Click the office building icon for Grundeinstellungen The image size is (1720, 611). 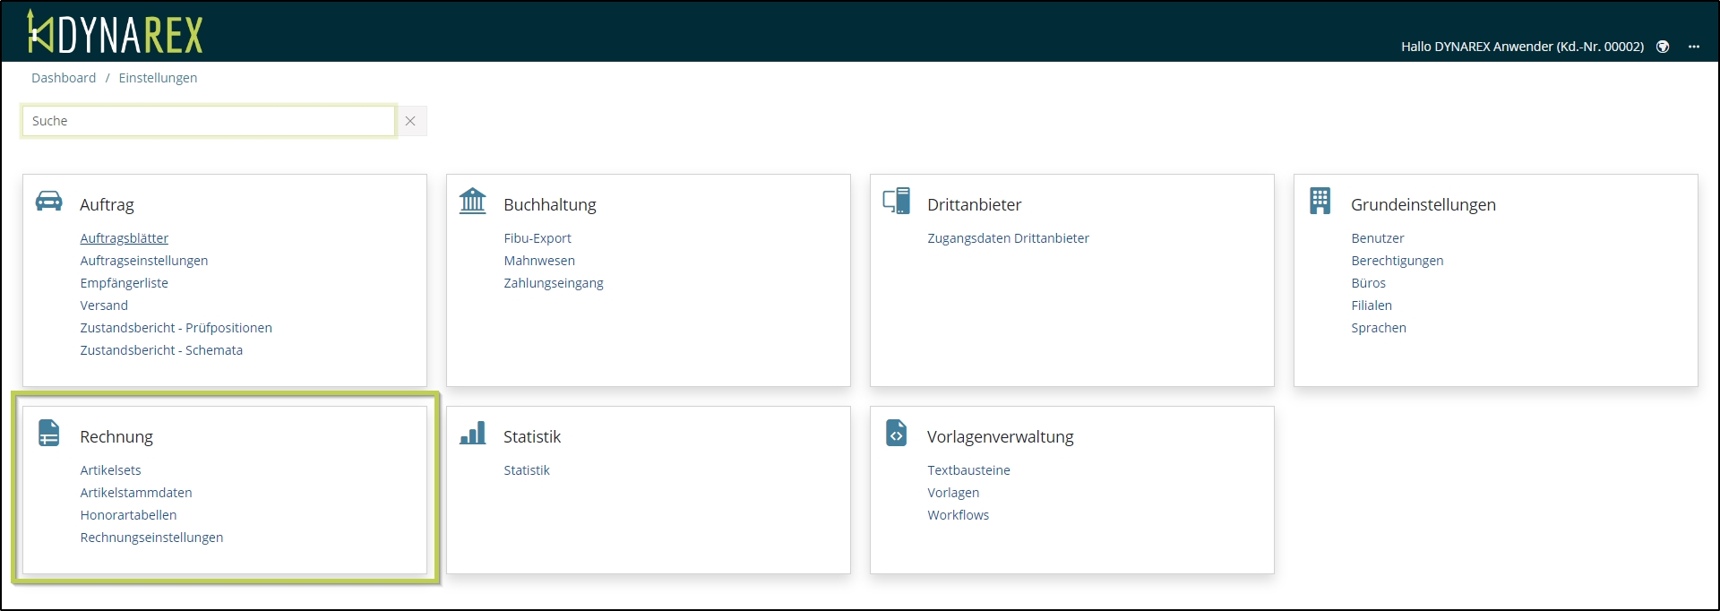(x=1320, y=201)
